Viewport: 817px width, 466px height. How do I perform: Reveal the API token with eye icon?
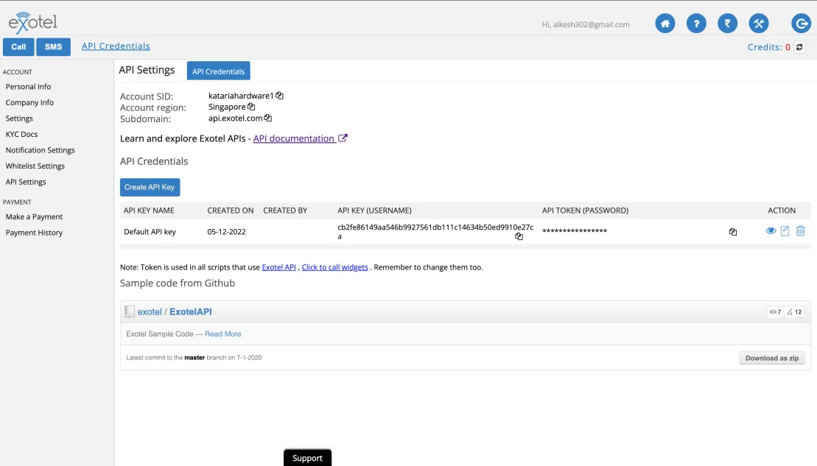pos(771,230)
